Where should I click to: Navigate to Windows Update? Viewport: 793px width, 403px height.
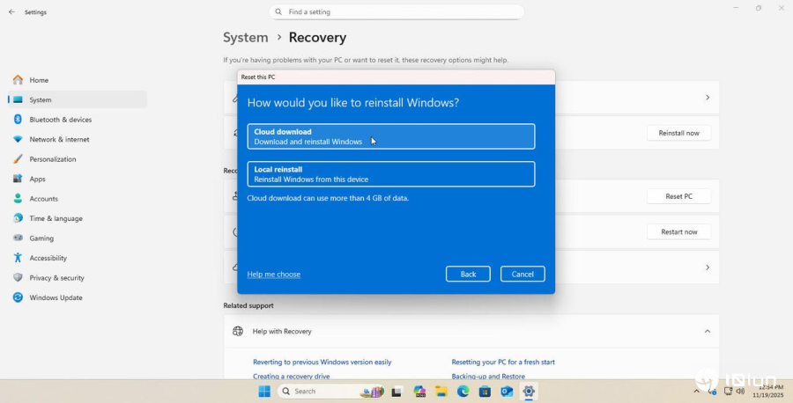[x=56, y=297]
